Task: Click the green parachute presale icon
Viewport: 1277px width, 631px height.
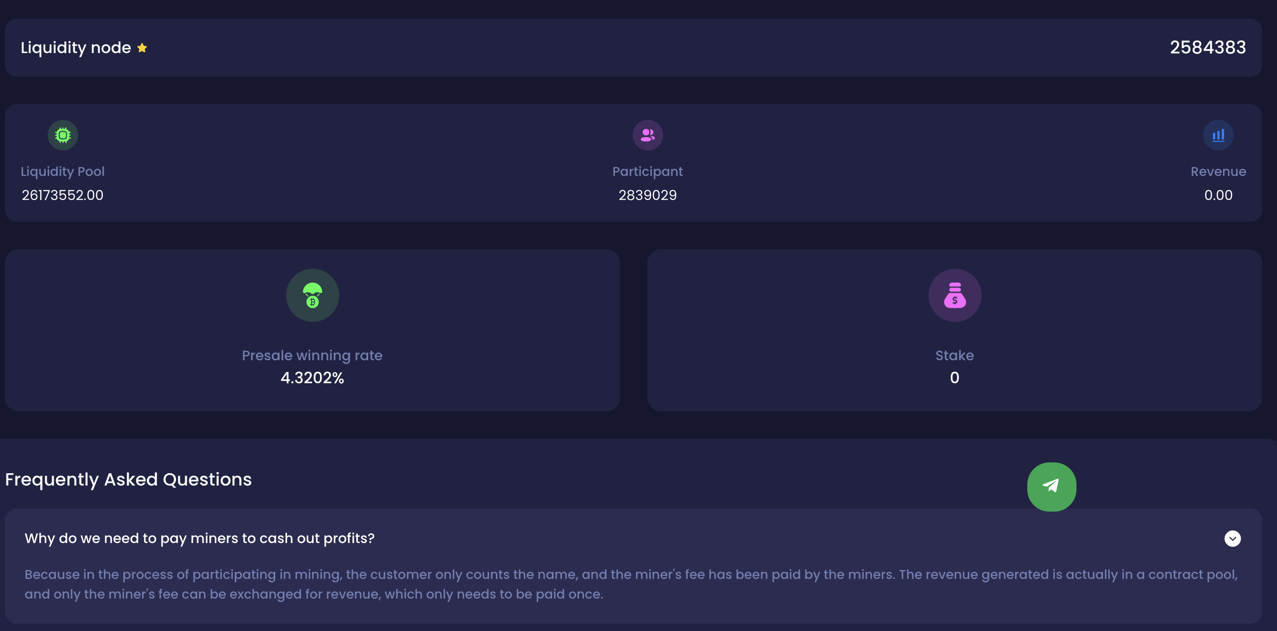Action: tap(312, 295)
